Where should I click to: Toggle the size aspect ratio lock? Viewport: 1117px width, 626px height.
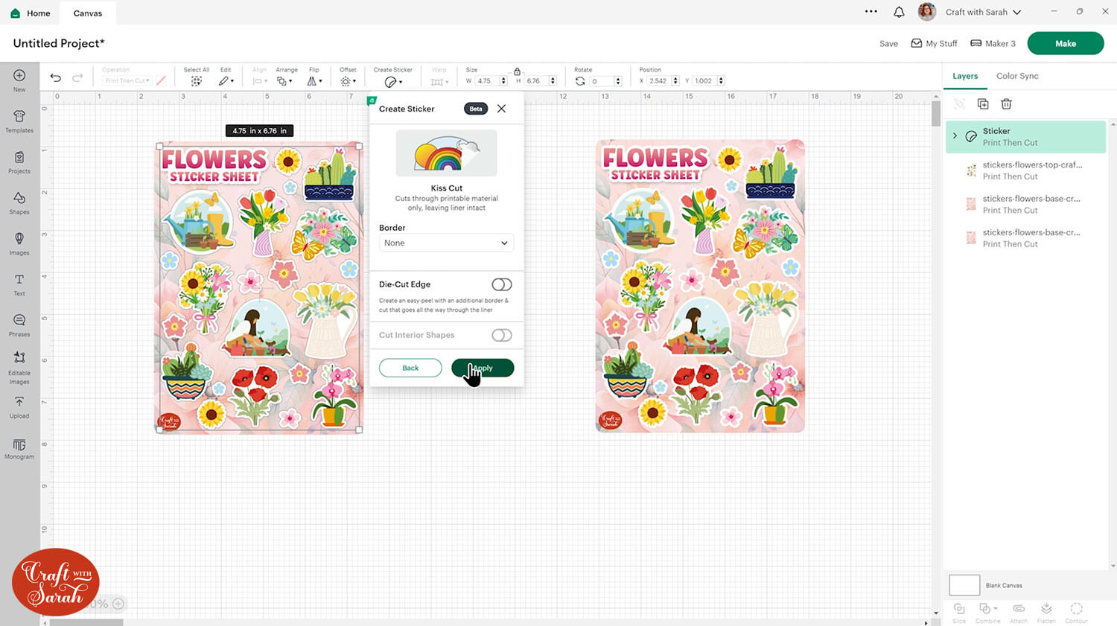coord(517,71)
